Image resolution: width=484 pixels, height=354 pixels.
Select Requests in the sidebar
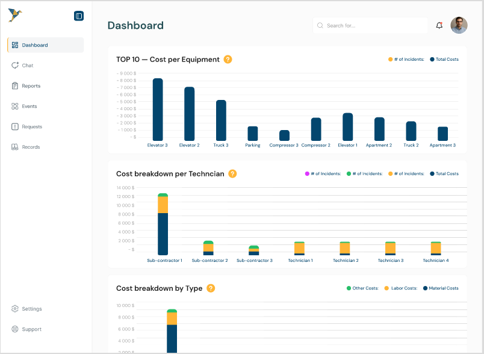32,127
